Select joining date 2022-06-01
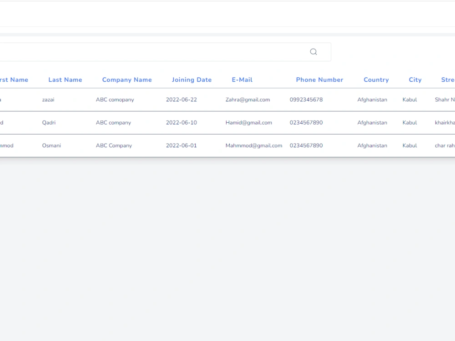The width and height of the screenshot is (455, 341). point(182,145)
